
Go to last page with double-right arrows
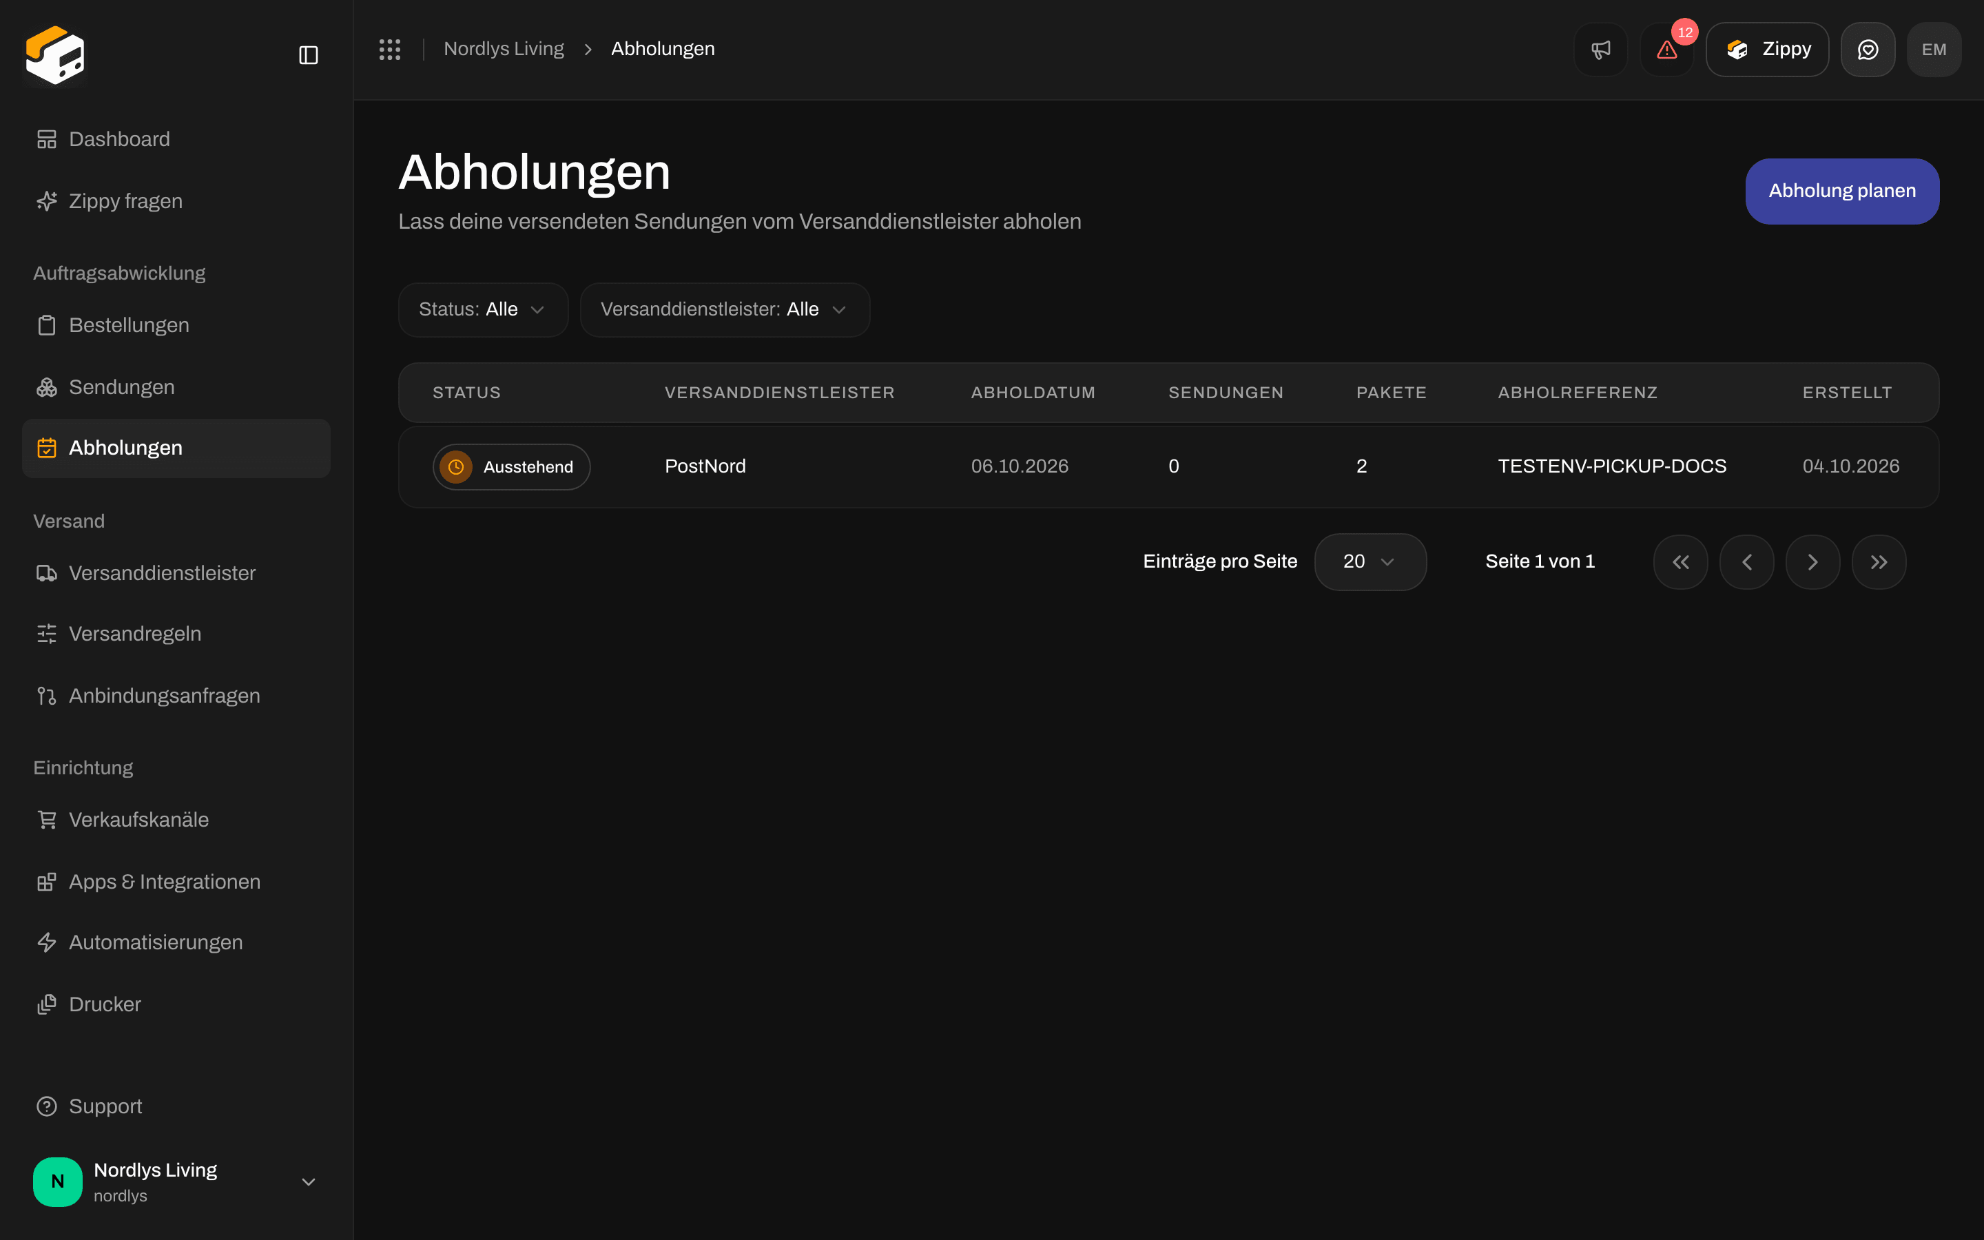1879,561
